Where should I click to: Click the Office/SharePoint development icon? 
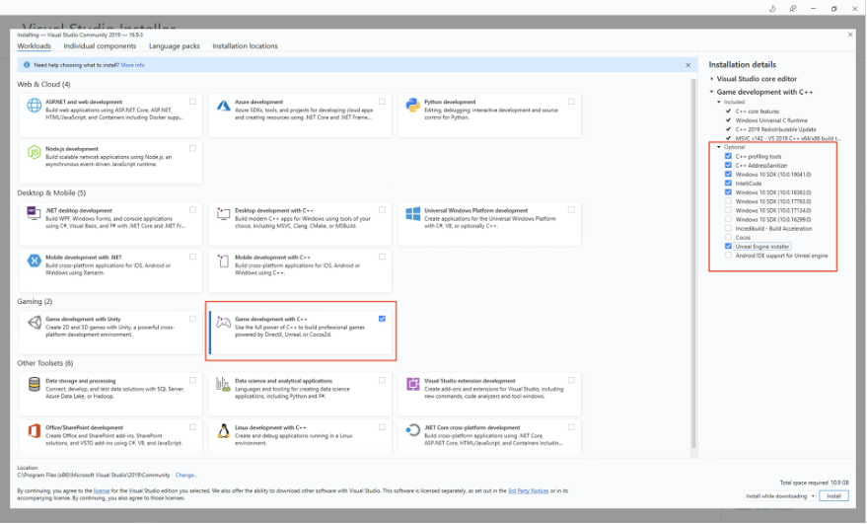pos(35,430)
